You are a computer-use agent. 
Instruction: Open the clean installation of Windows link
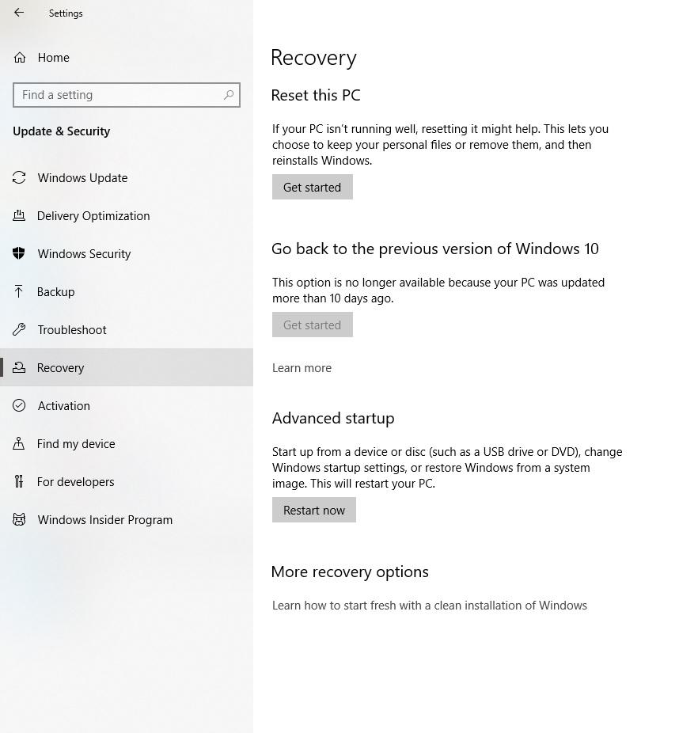430,606
